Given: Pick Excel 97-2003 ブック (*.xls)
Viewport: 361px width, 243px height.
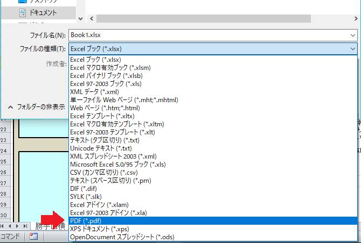Looking at the screenshot, I should 213,84.
